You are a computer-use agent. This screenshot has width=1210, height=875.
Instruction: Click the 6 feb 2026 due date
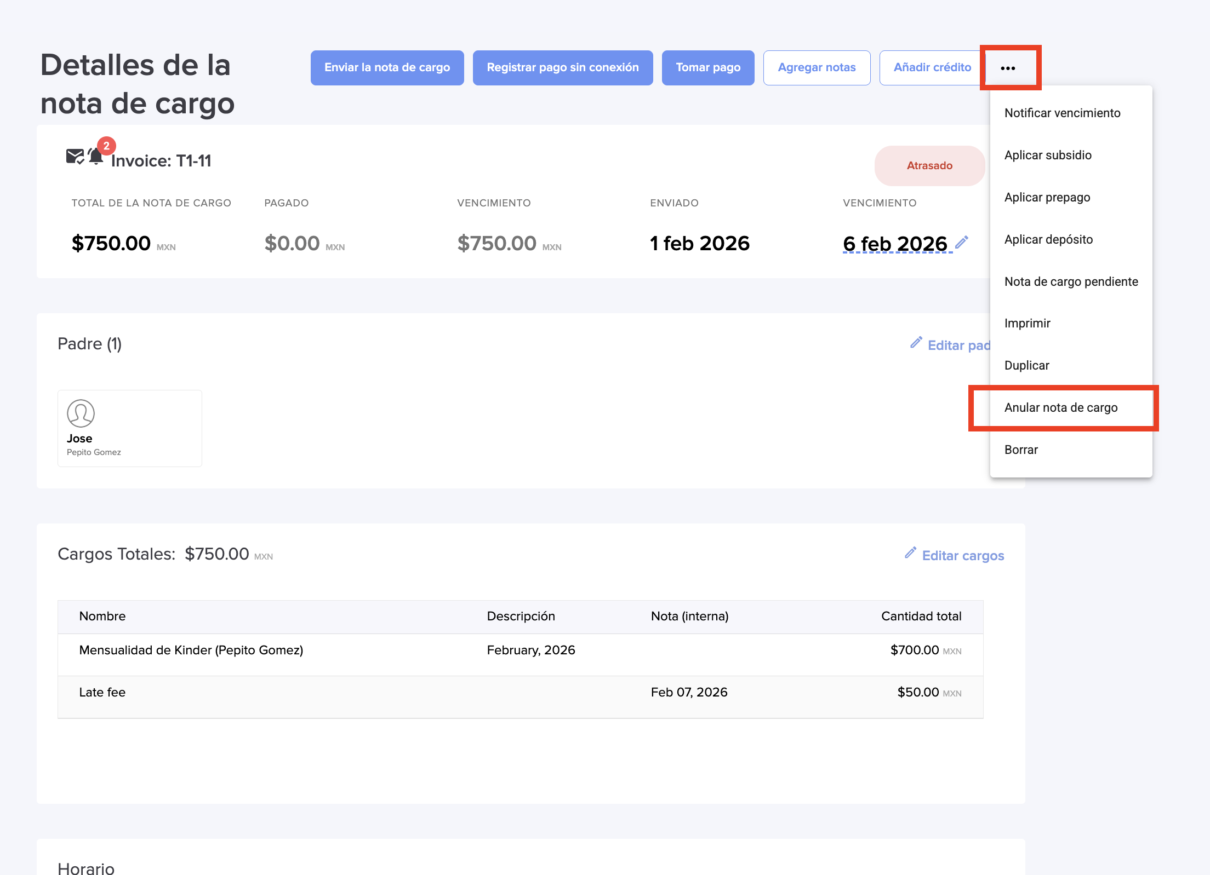click(895, 243)
